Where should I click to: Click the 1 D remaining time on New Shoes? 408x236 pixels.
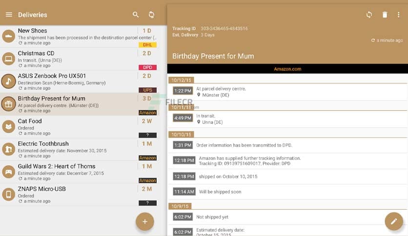click(147, 31)
